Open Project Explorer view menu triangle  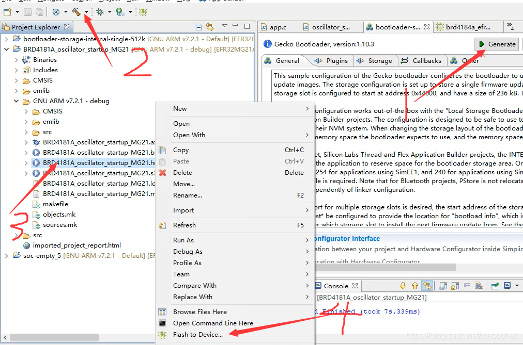coord(224,26)
